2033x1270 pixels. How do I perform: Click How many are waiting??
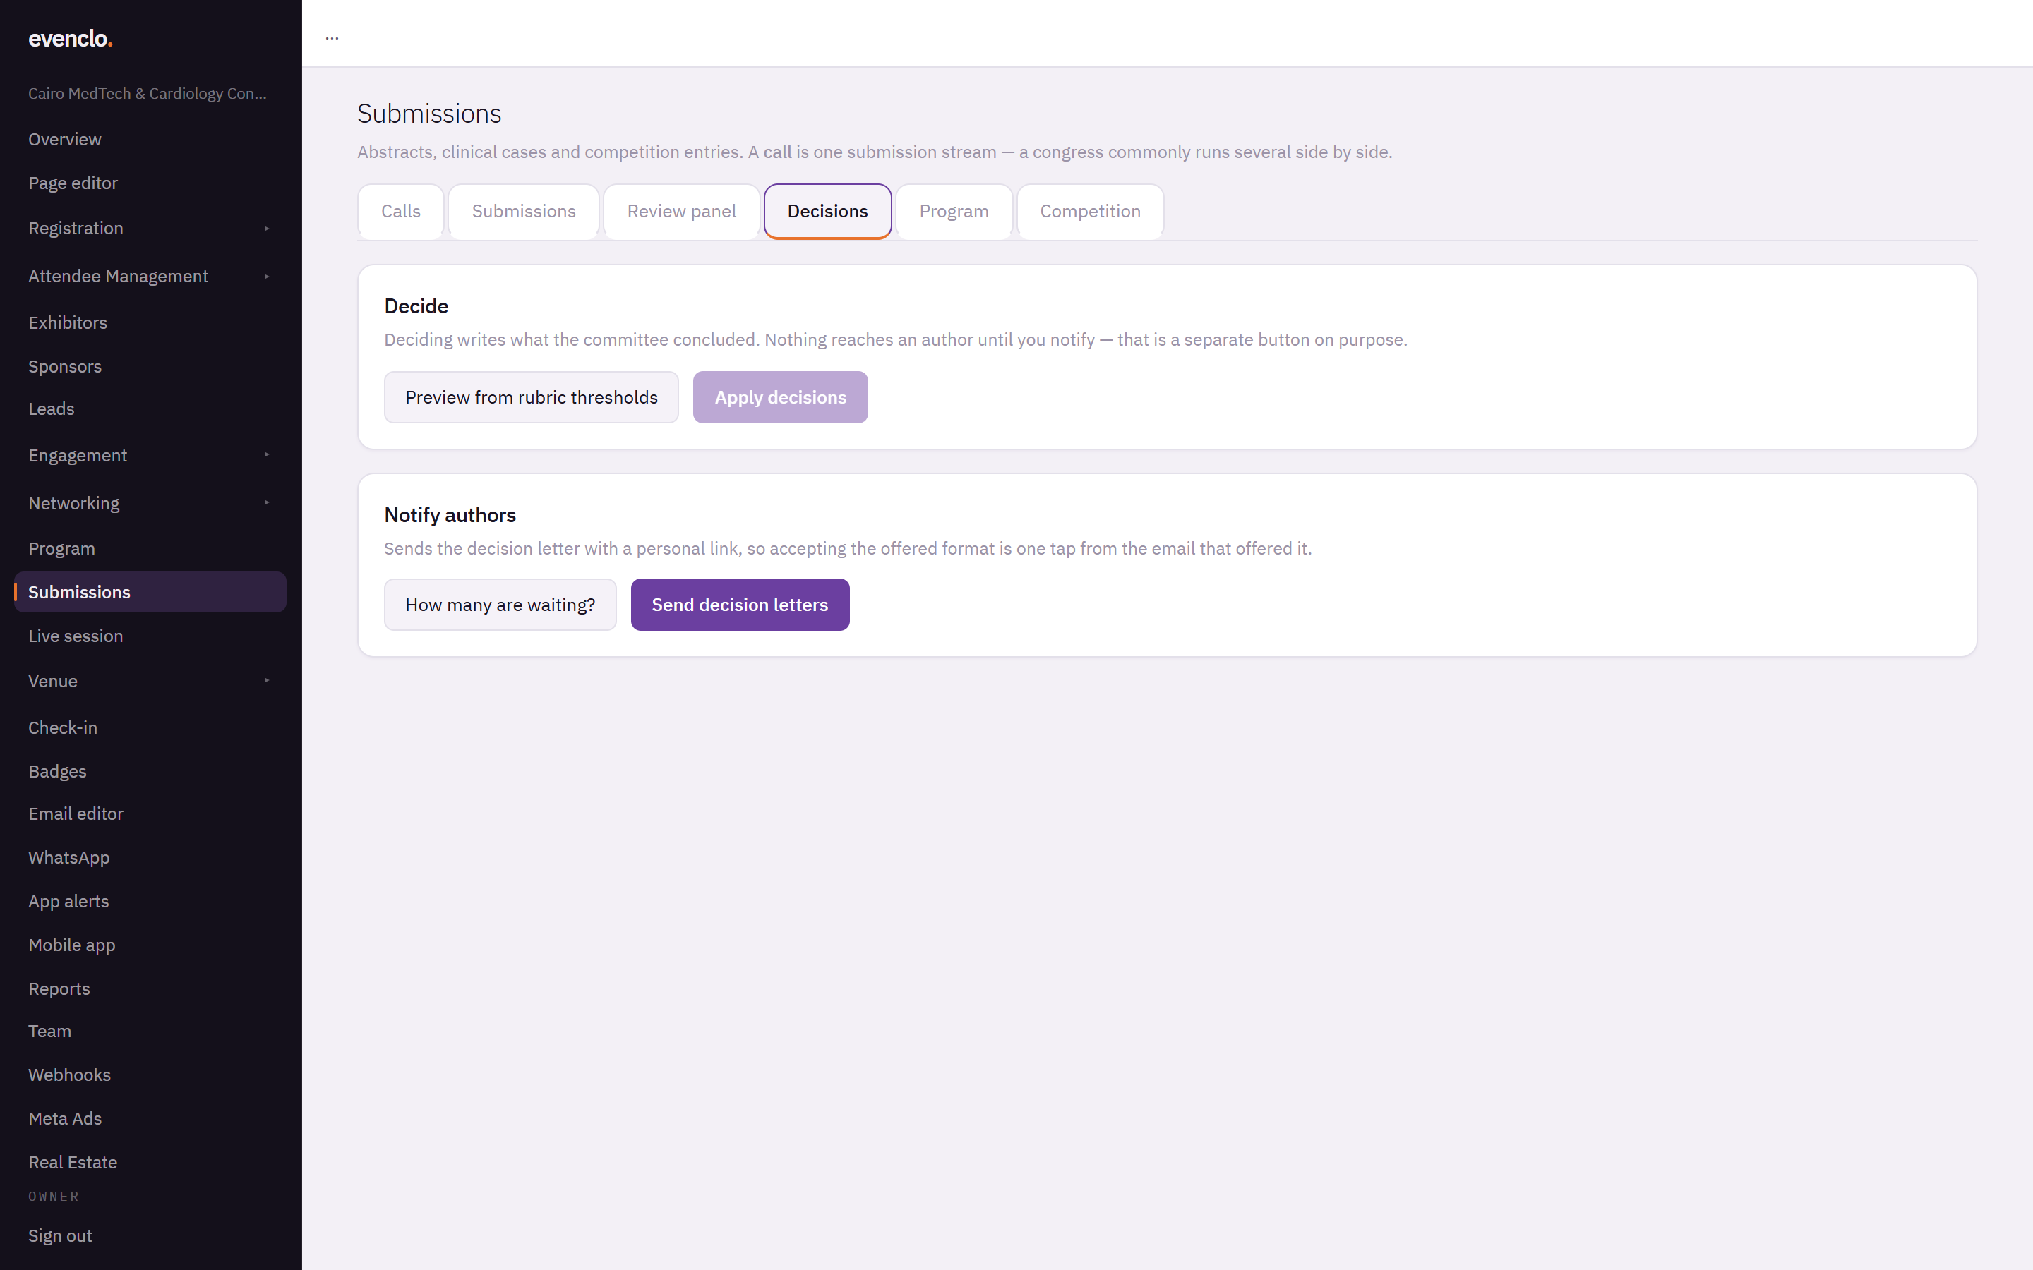[x=500, y=605]
